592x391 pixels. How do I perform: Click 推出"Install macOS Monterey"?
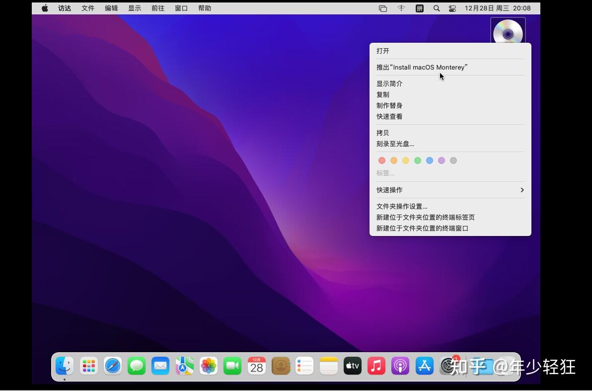click(x=422, y=67)
